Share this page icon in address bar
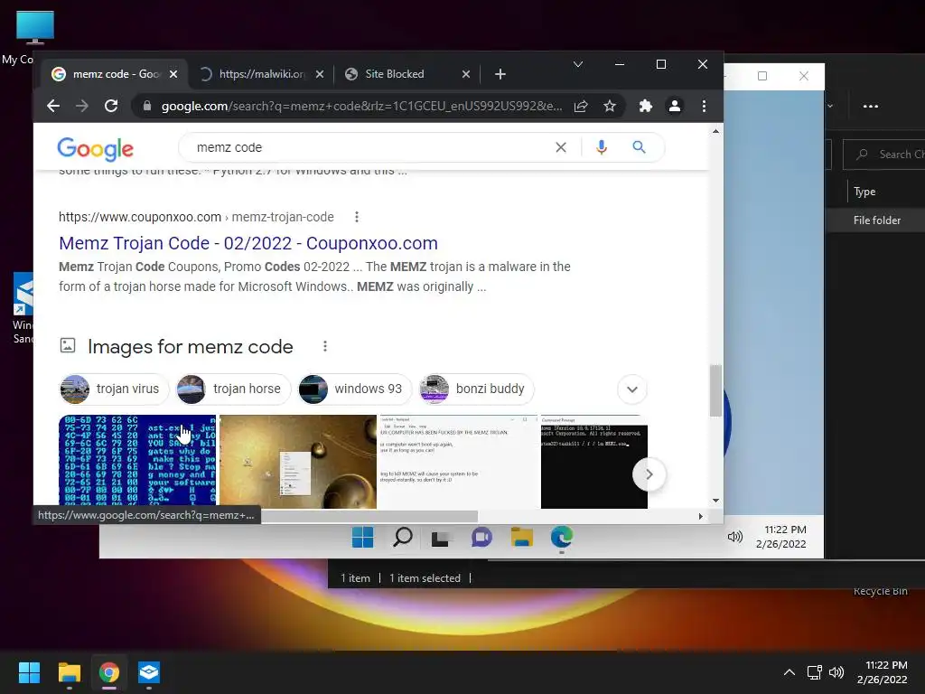The image size is (925, 694). point(581,107)
